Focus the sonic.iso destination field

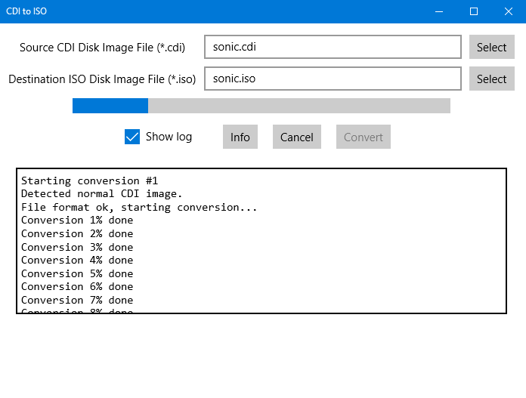coord(333,79)
